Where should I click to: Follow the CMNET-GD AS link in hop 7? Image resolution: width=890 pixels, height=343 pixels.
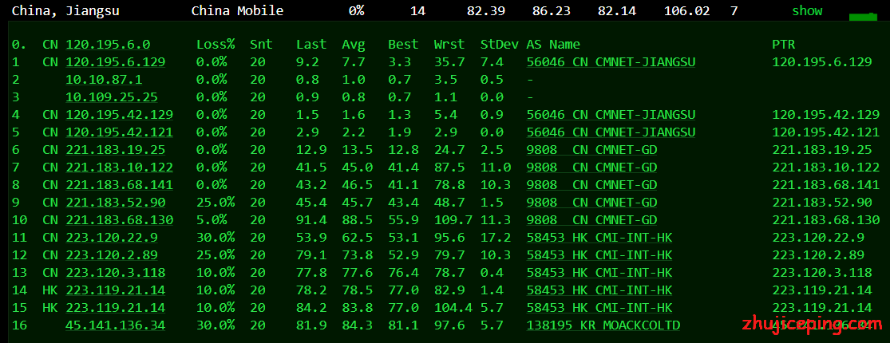(x=591, y=168)
